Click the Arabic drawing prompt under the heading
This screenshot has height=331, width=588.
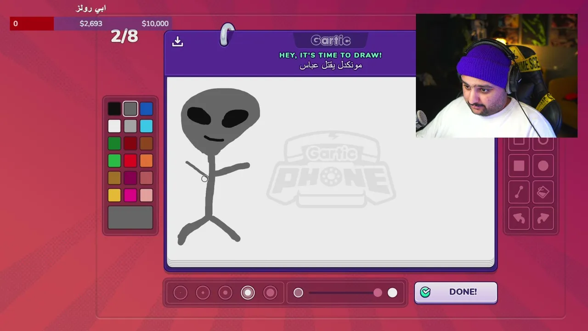[331, 65]
